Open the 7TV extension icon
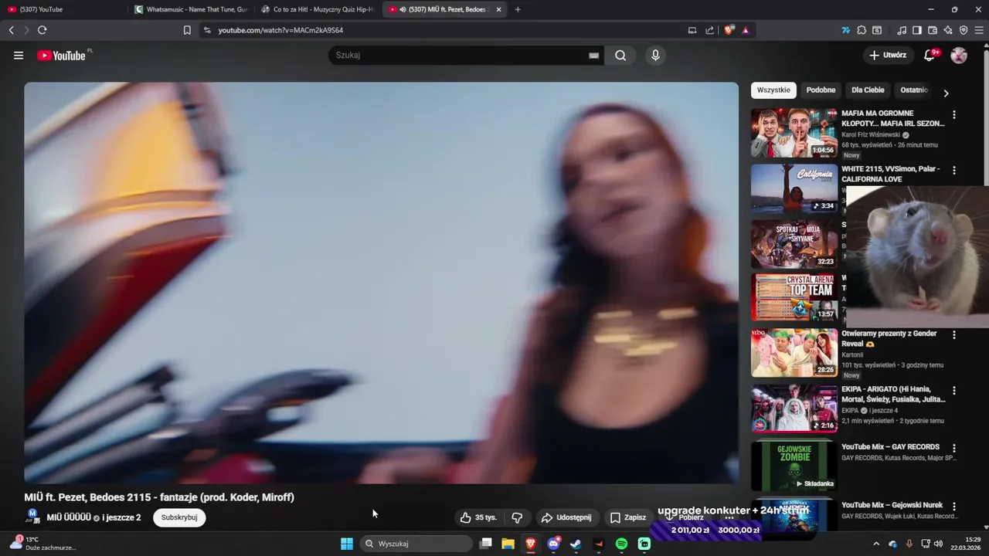This screenshot has width=989, height=556. click(846, 30)
